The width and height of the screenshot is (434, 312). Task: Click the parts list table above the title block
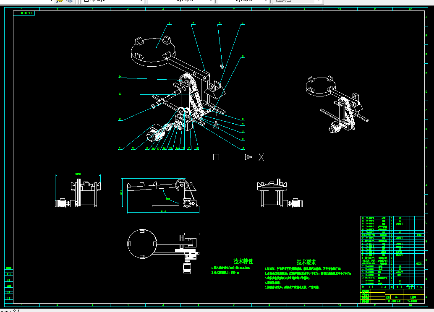point(392,252)
